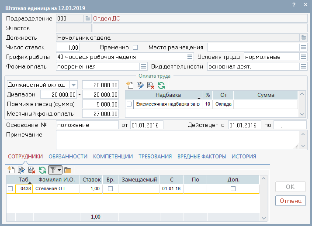Click the Месячный фонд оплаты field 27 000.00
The height and width of the screenshot is (226, 312).
pos(101,114)
